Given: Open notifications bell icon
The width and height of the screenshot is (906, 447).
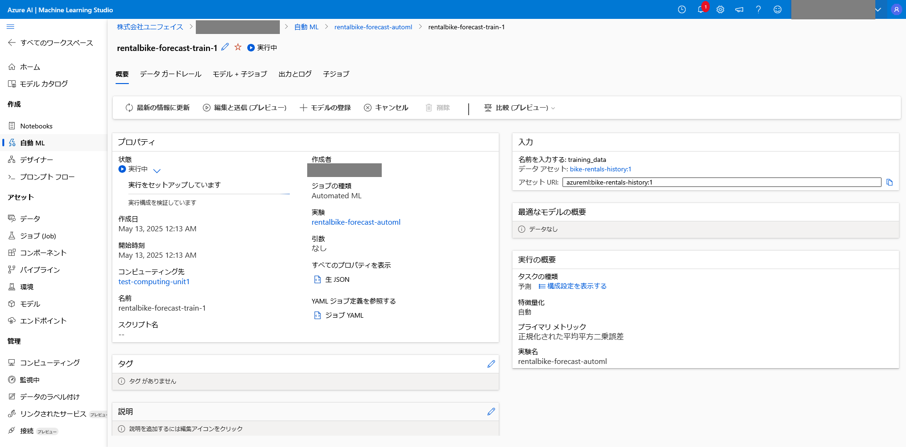Looking at the screenshot, I should point(701,9).
